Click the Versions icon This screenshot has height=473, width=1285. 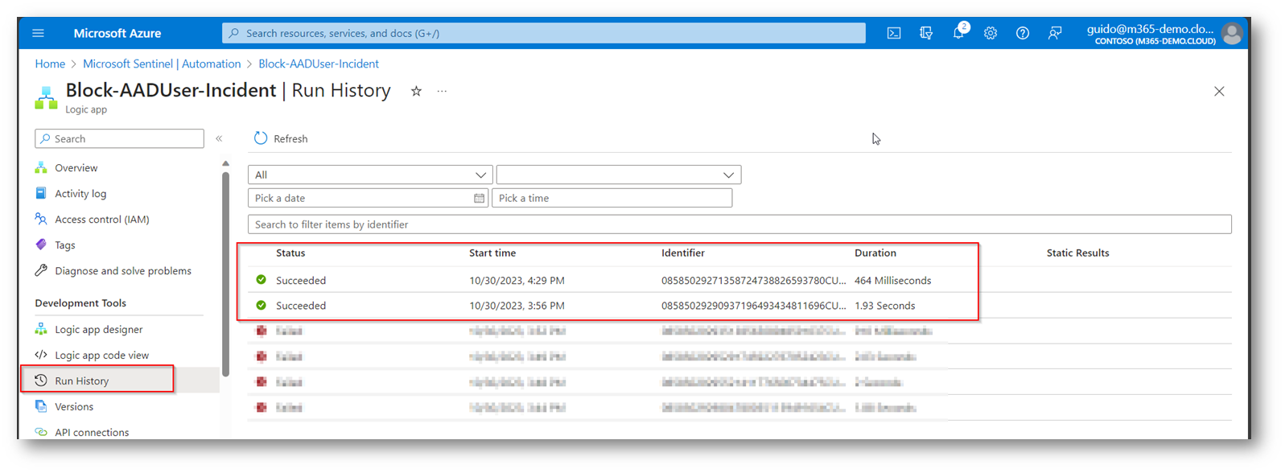pyautogui.click(x=41, y=406)
